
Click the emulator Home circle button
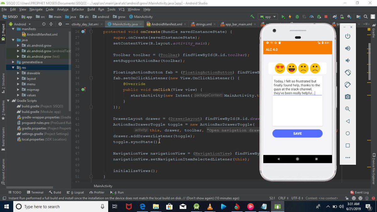pyautogui.click(x=347, y=133)
